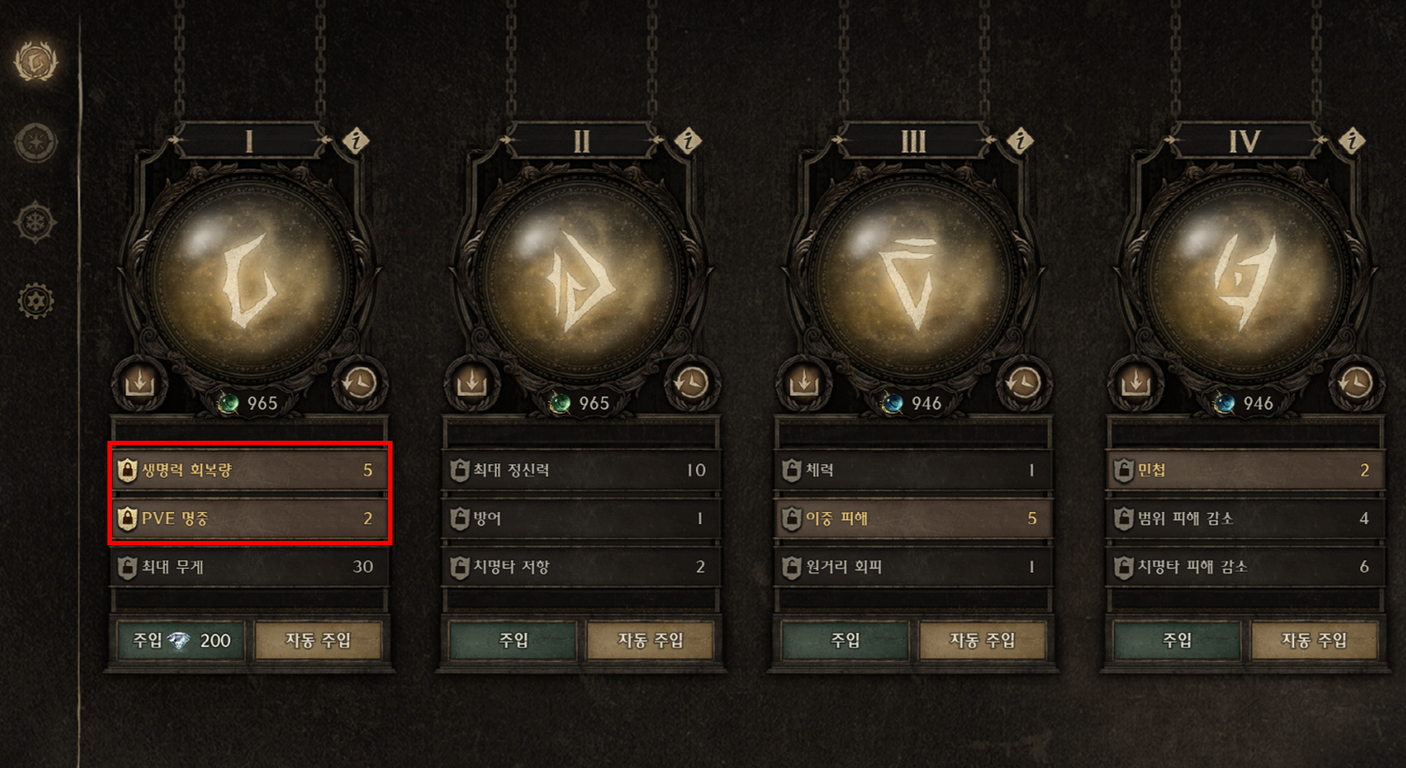This screenshot has height=768, width=1406.
Task: Open info icon for rune I
Action: point(356,141)
